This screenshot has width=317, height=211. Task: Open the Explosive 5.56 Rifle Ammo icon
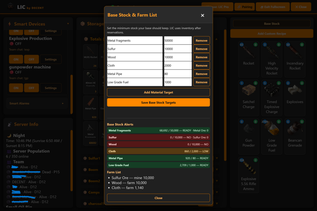tap(249, 168)
